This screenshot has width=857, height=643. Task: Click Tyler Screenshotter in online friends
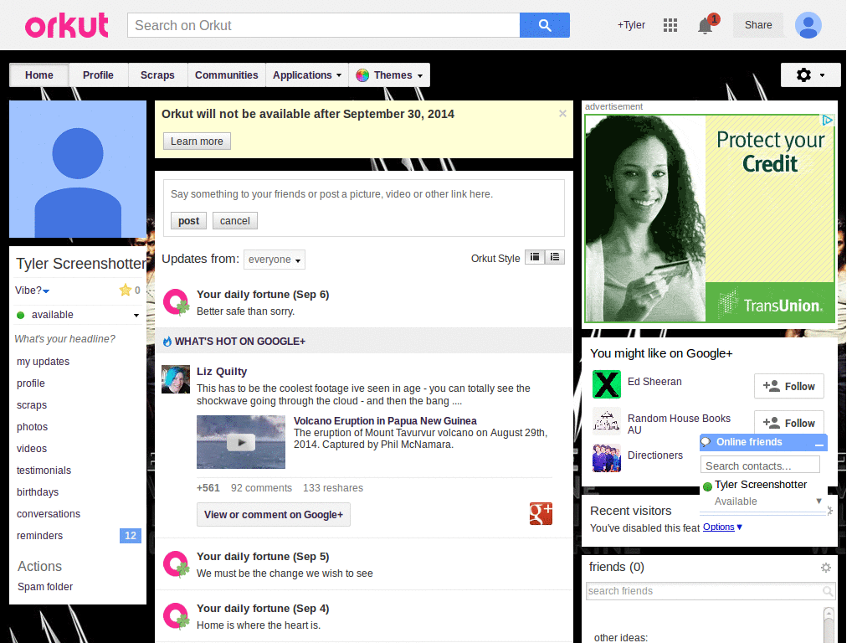pos(760,485)
